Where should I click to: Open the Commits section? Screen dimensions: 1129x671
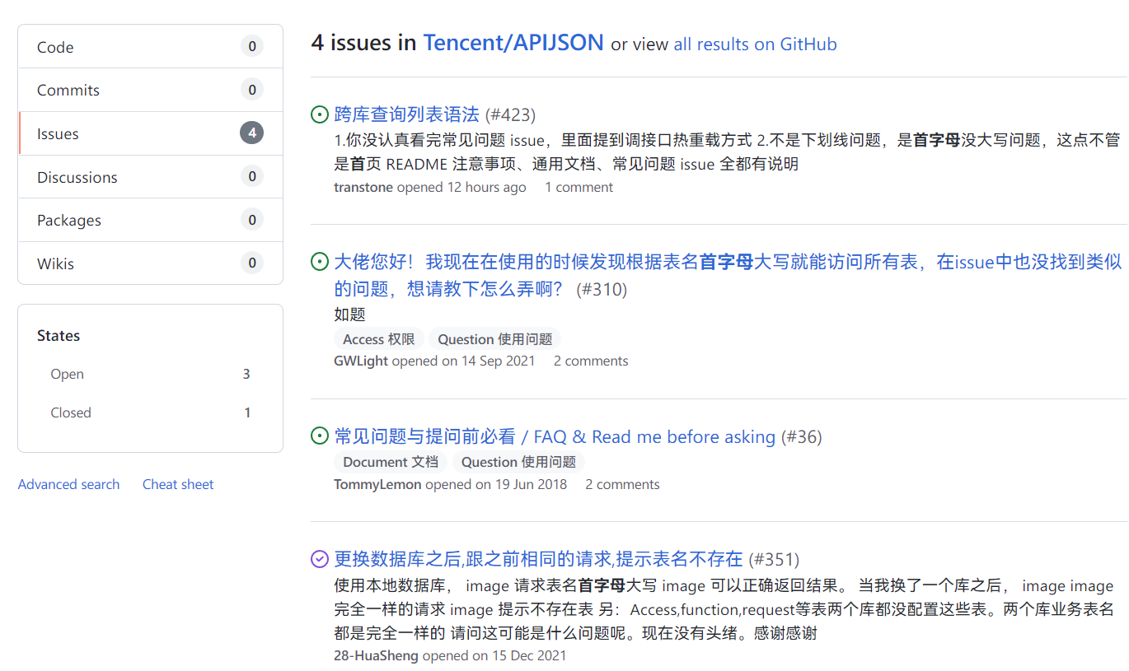pos(68,90)
